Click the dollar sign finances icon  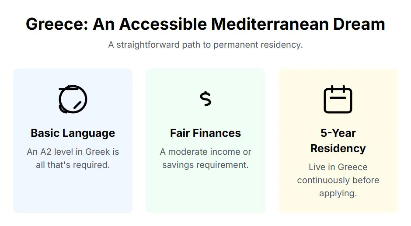click(205, 99)
